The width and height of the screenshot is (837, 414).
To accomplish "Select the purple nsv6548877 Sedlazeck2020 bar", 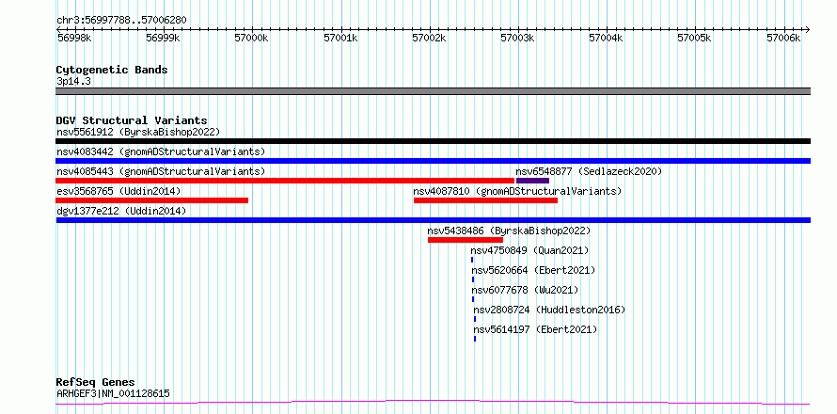I will pyautogui.click(x=532, y=181).
